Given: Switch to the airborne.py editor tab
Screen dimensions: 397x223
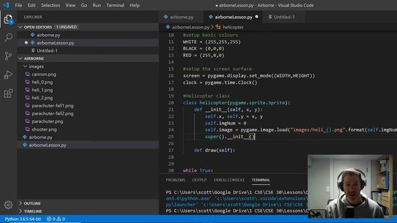Looking at the screenshot, I should click(x=181, y=17).
